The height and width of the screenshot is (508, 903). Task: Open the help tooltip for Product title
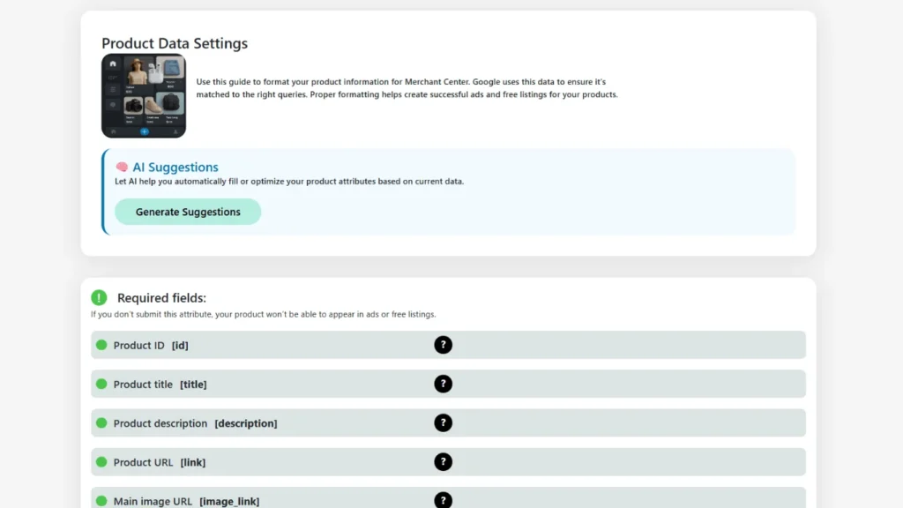443,384
